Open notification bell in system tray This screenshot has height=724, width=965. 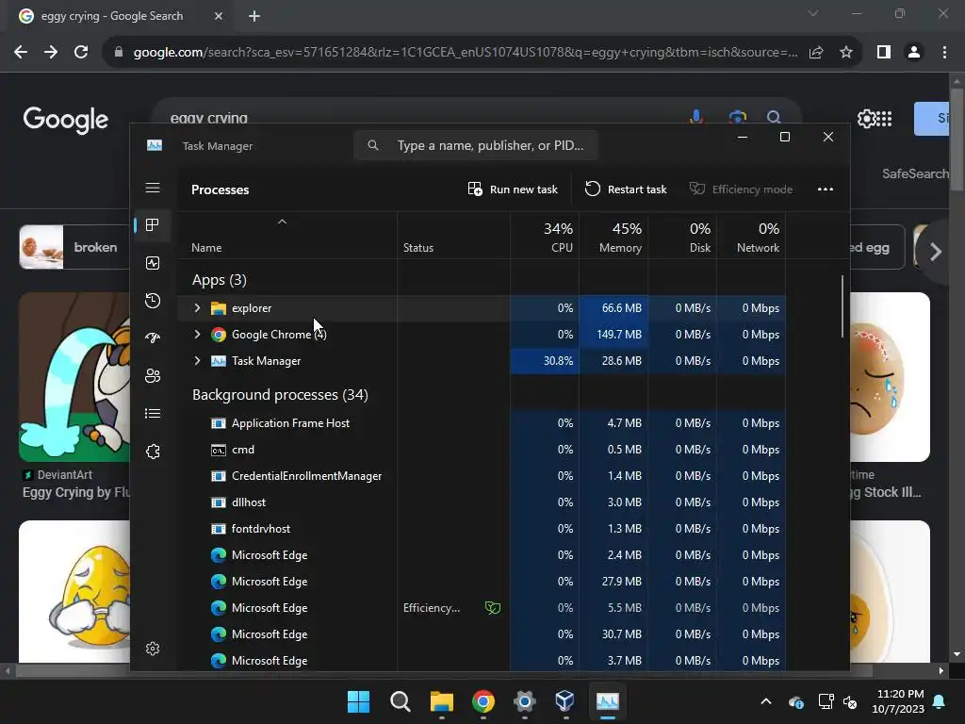[x=940, y=701]
